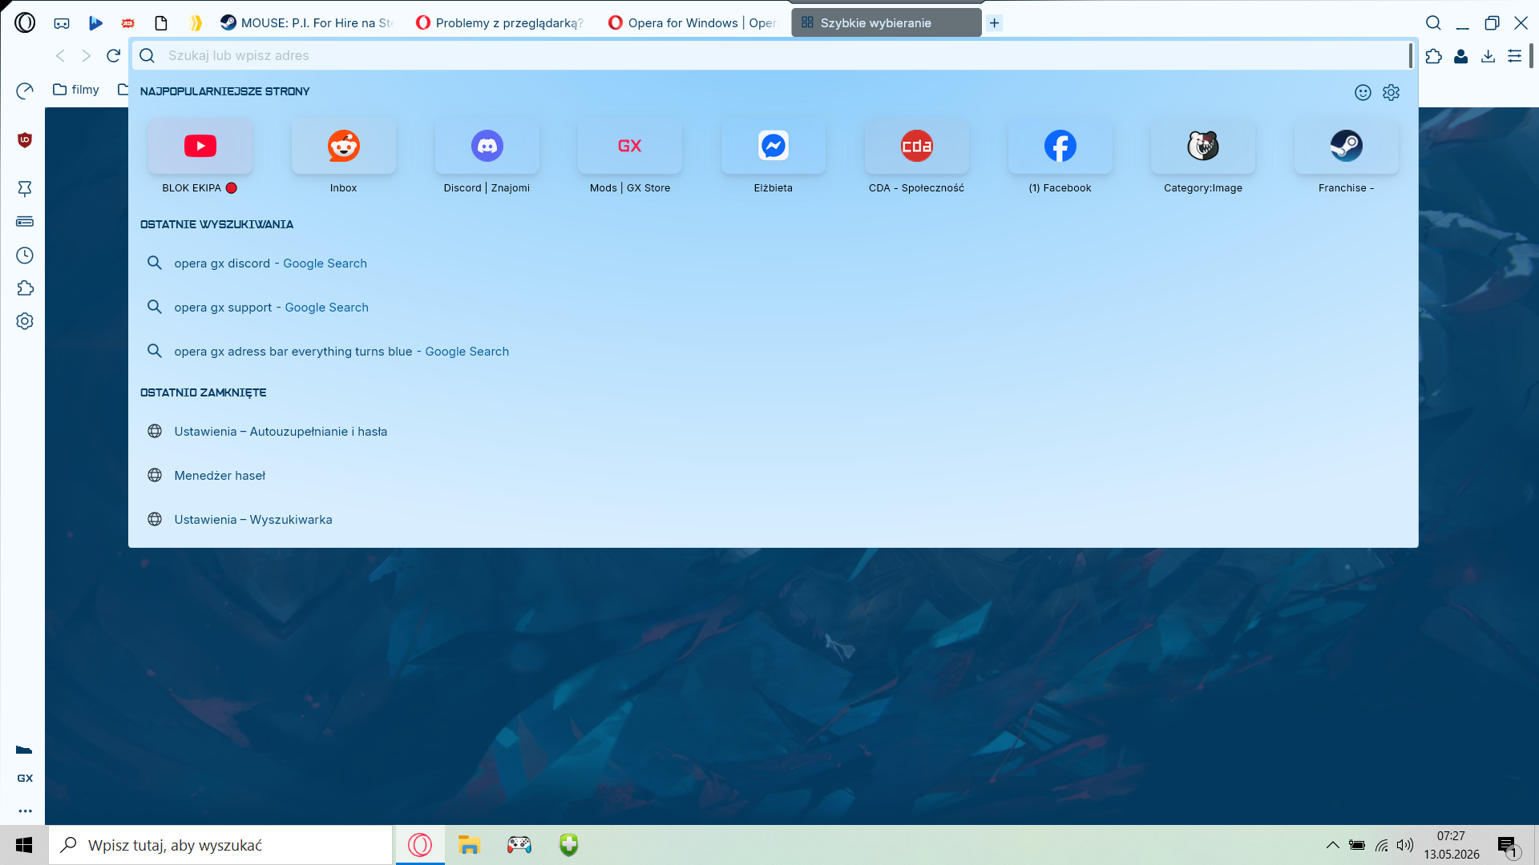The width and height of the screenshot is (1539, 865).
Task: Open the pinned yellow icon tab
Action: [x=195, y=23]
